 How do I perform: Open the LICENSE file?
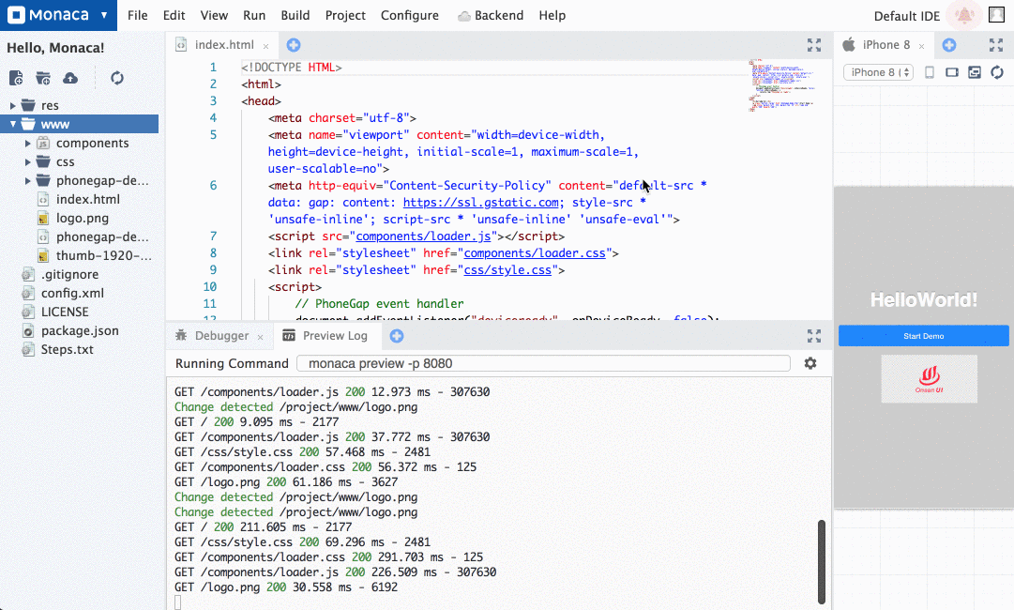[x=65, y=312]
